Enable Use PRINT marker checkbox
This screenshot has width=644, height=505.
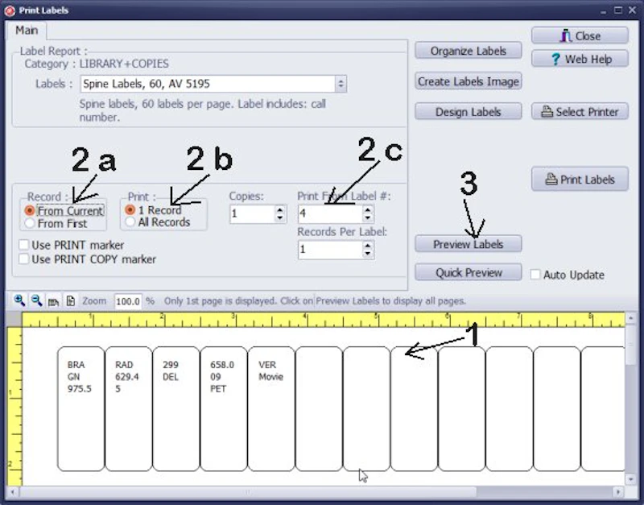tap(24, 245)
